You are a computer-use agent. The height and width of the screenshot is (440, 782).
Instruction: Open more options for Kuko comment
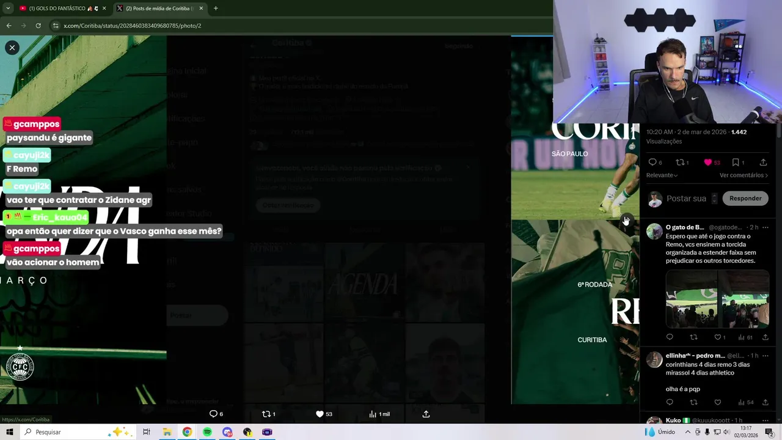click(x=766, y=420)
